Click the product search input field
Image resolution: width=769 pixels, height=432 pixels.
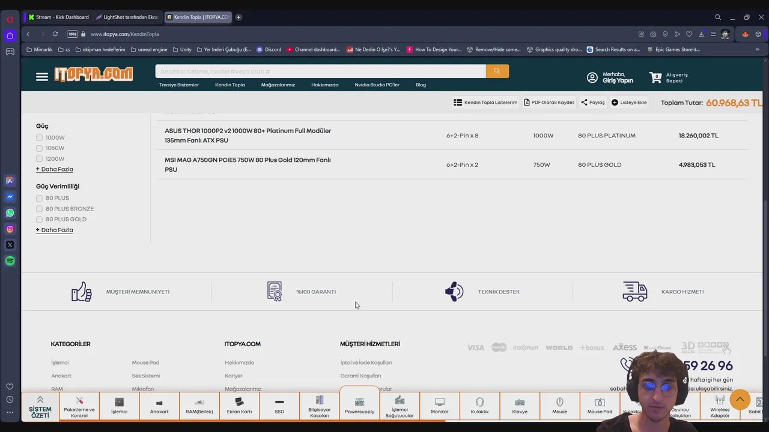pyautogui.click(x=320, y=71)
